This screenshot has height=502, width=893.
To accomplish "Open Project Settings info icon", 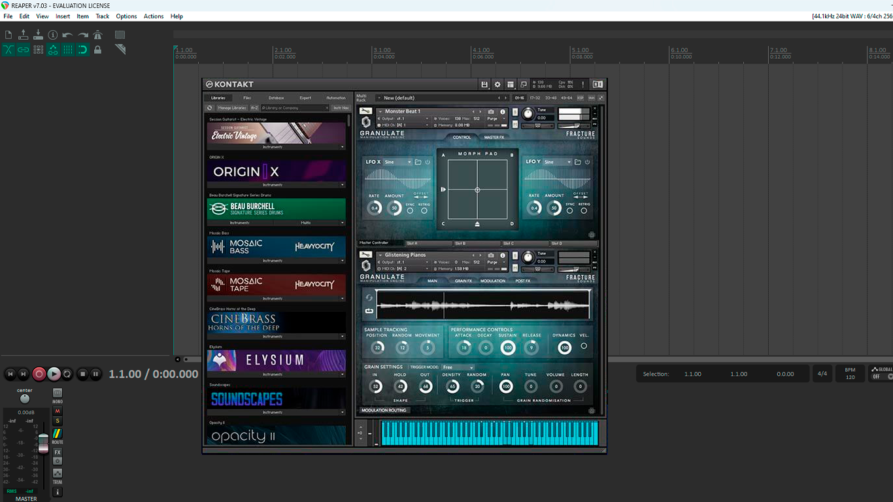I will click(x=53, y=35).
